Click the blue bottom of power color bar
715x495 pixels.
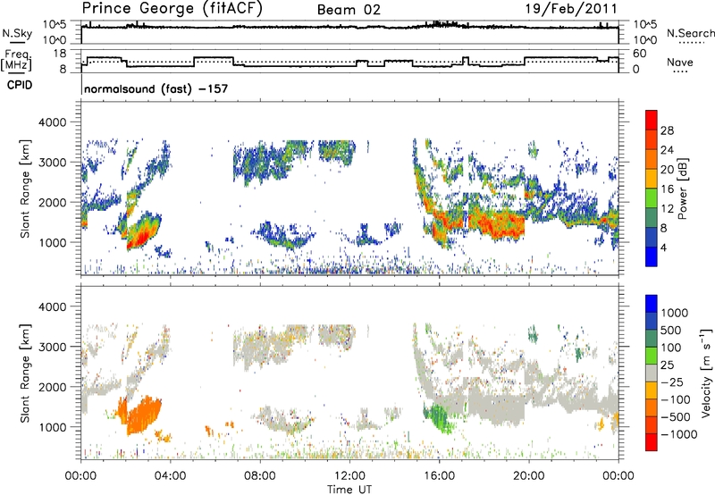point(652,256)
